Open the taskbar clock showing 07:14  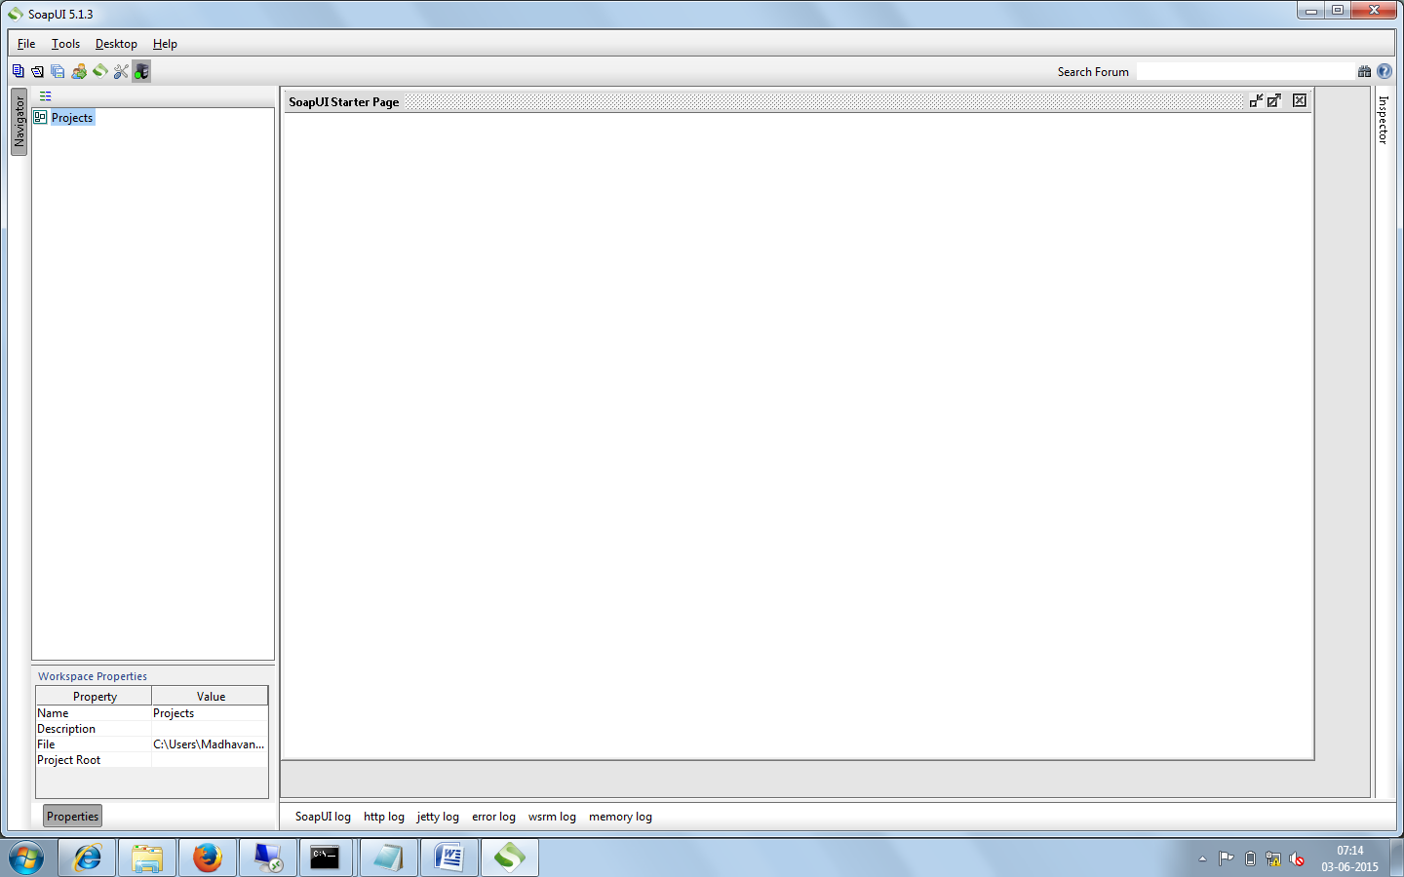point(1349,858)
